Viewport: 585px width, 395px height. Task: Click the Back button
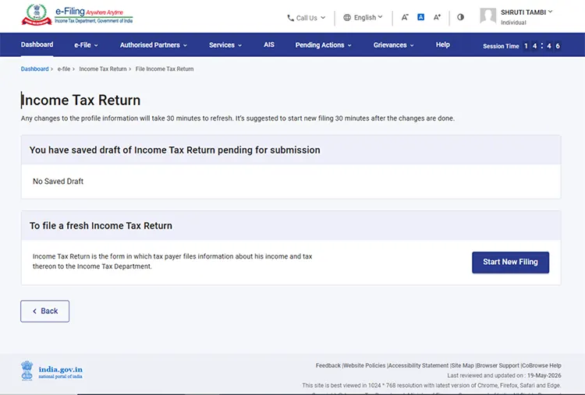[x=44, y=311]
